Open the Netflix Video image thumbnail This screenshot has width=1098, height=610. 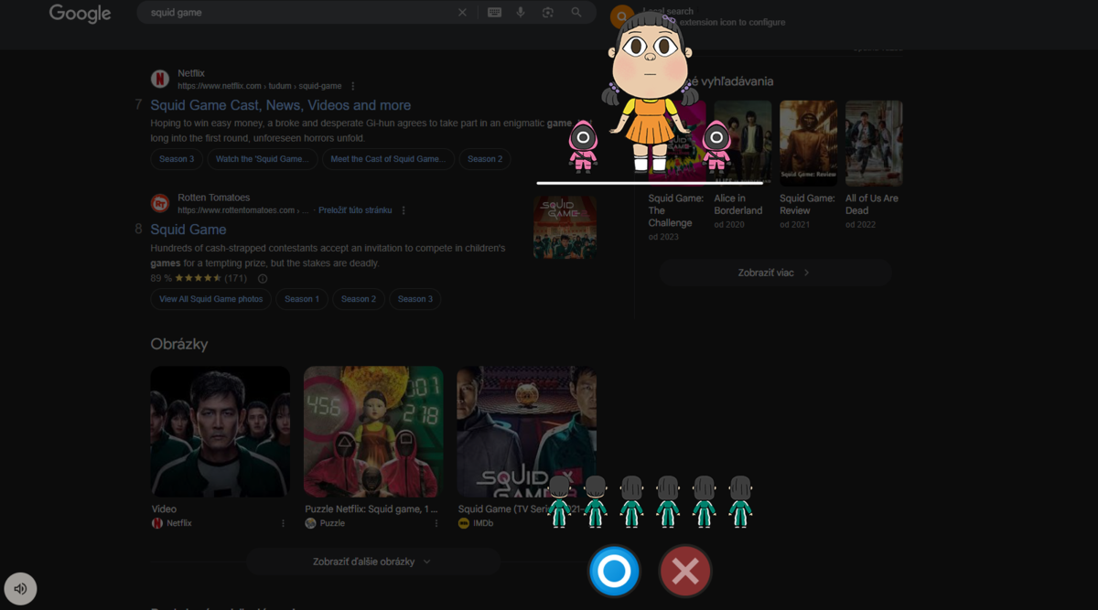(221, 432)
